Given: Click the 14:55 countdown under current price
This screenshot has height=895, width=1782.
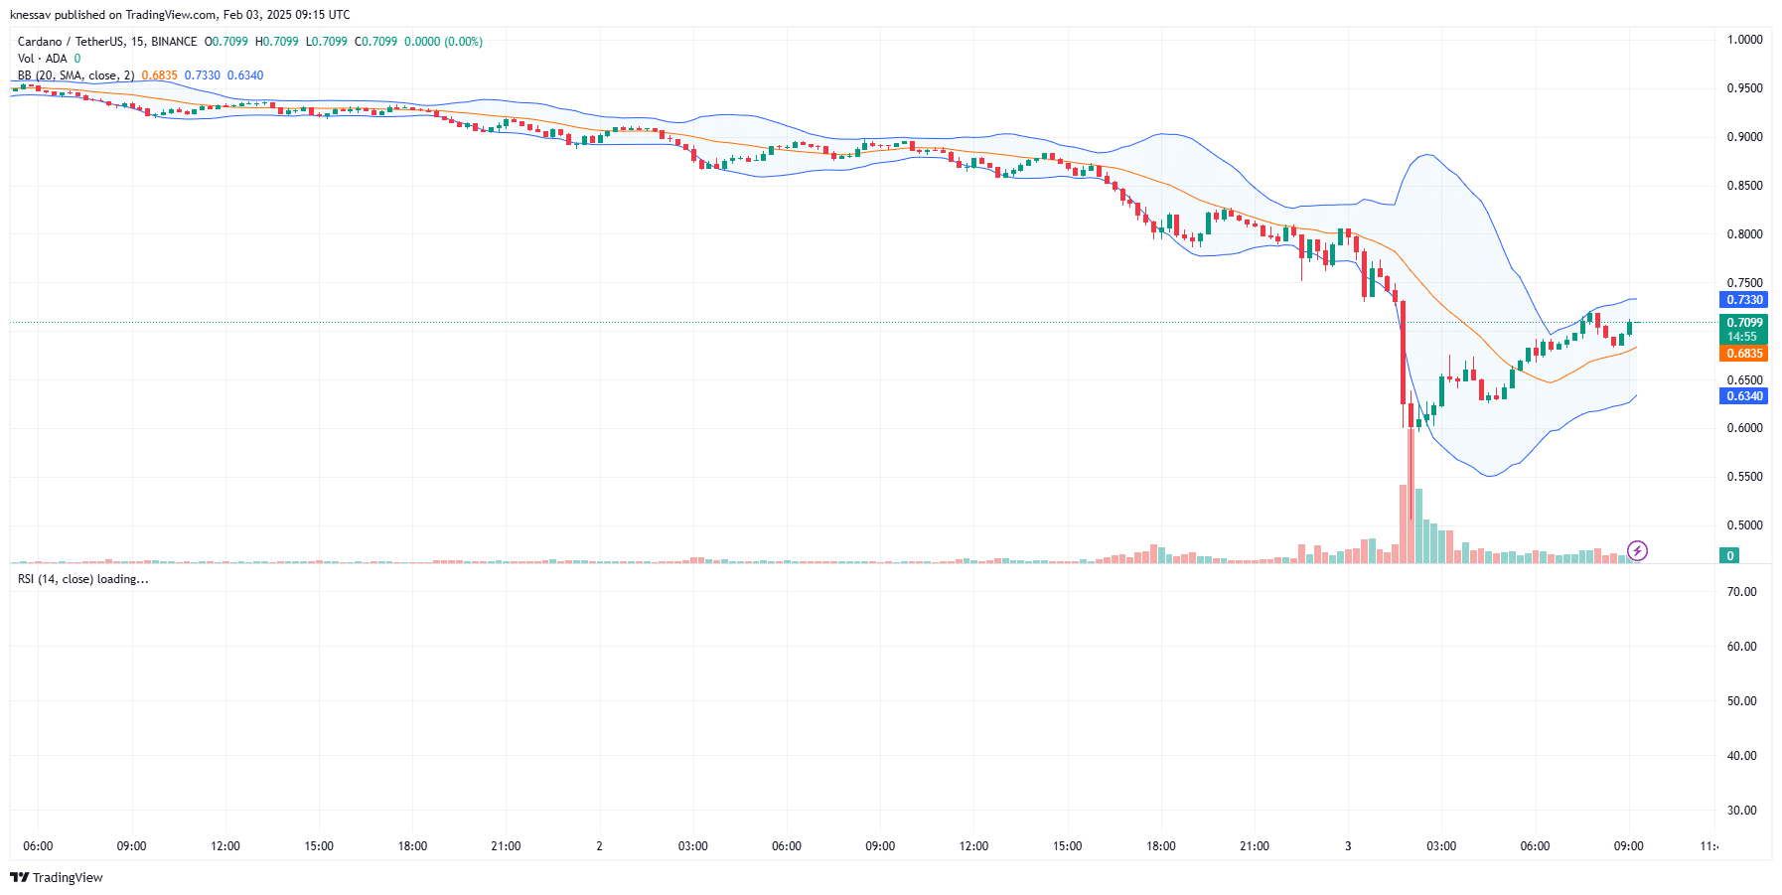Looking at the screenshot, I should pos(1743,337).
